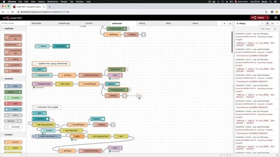This screenshot has height=157, width=280.
Task: Switch to the monitor flow tab
Action: tap(96, 23)
